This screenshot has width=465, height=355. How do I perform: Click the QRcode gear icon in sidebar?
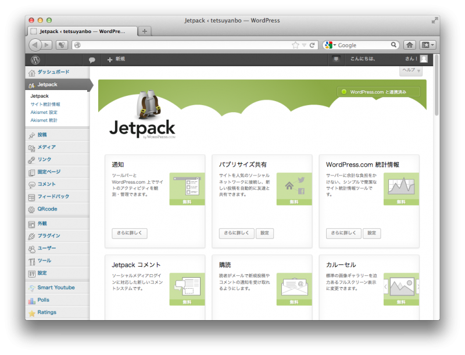coord(32,210)
